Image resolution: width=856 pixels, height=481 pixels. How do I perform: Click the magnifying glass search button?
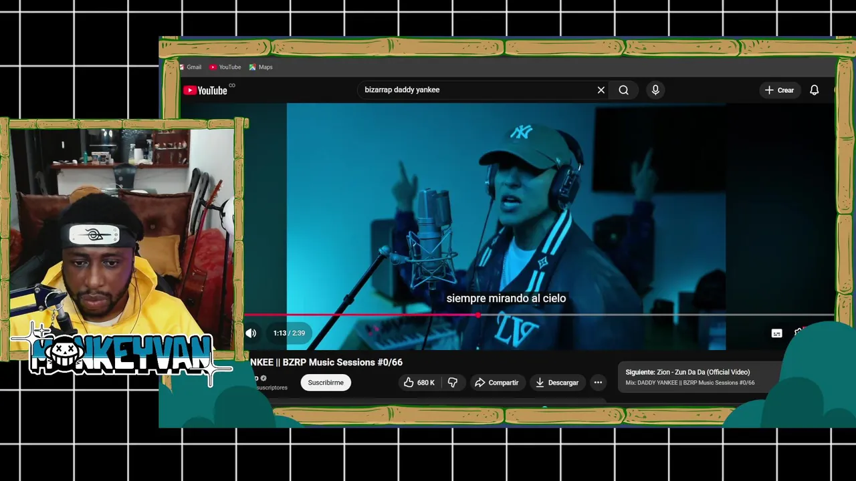click(623, 90)
